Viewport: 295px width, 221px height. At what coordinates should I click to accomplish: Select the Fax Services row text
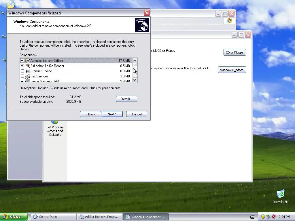pyautogui.click(x=39, y=76)
